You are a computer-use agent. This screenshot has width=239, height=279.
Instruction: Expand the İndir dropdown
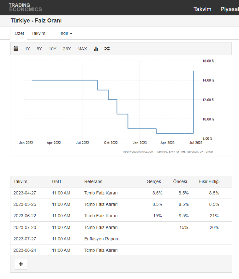point(66,34)
